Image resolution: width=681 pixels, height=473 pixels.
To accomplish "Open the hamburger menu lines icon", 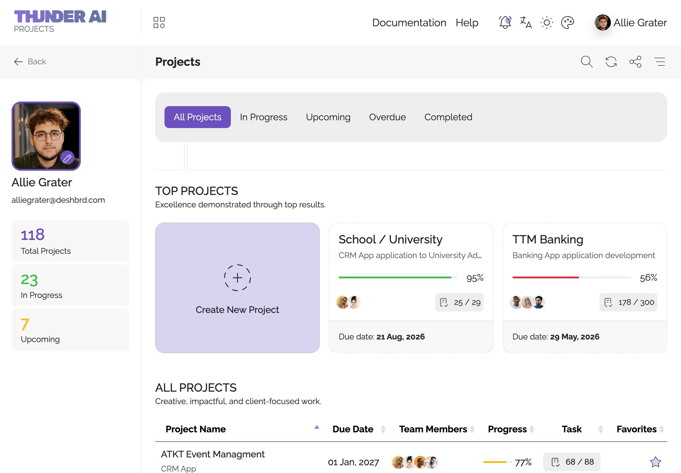I will [660, 62].
